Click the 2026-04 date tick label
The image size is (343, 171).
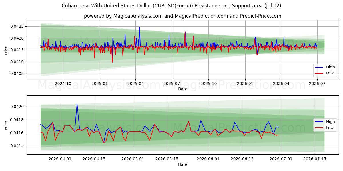281,84
